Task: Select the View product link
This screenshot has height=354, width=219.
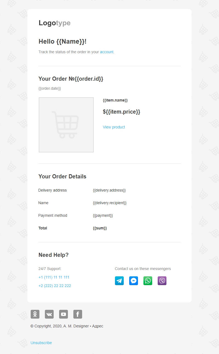Action: (114, 127)
